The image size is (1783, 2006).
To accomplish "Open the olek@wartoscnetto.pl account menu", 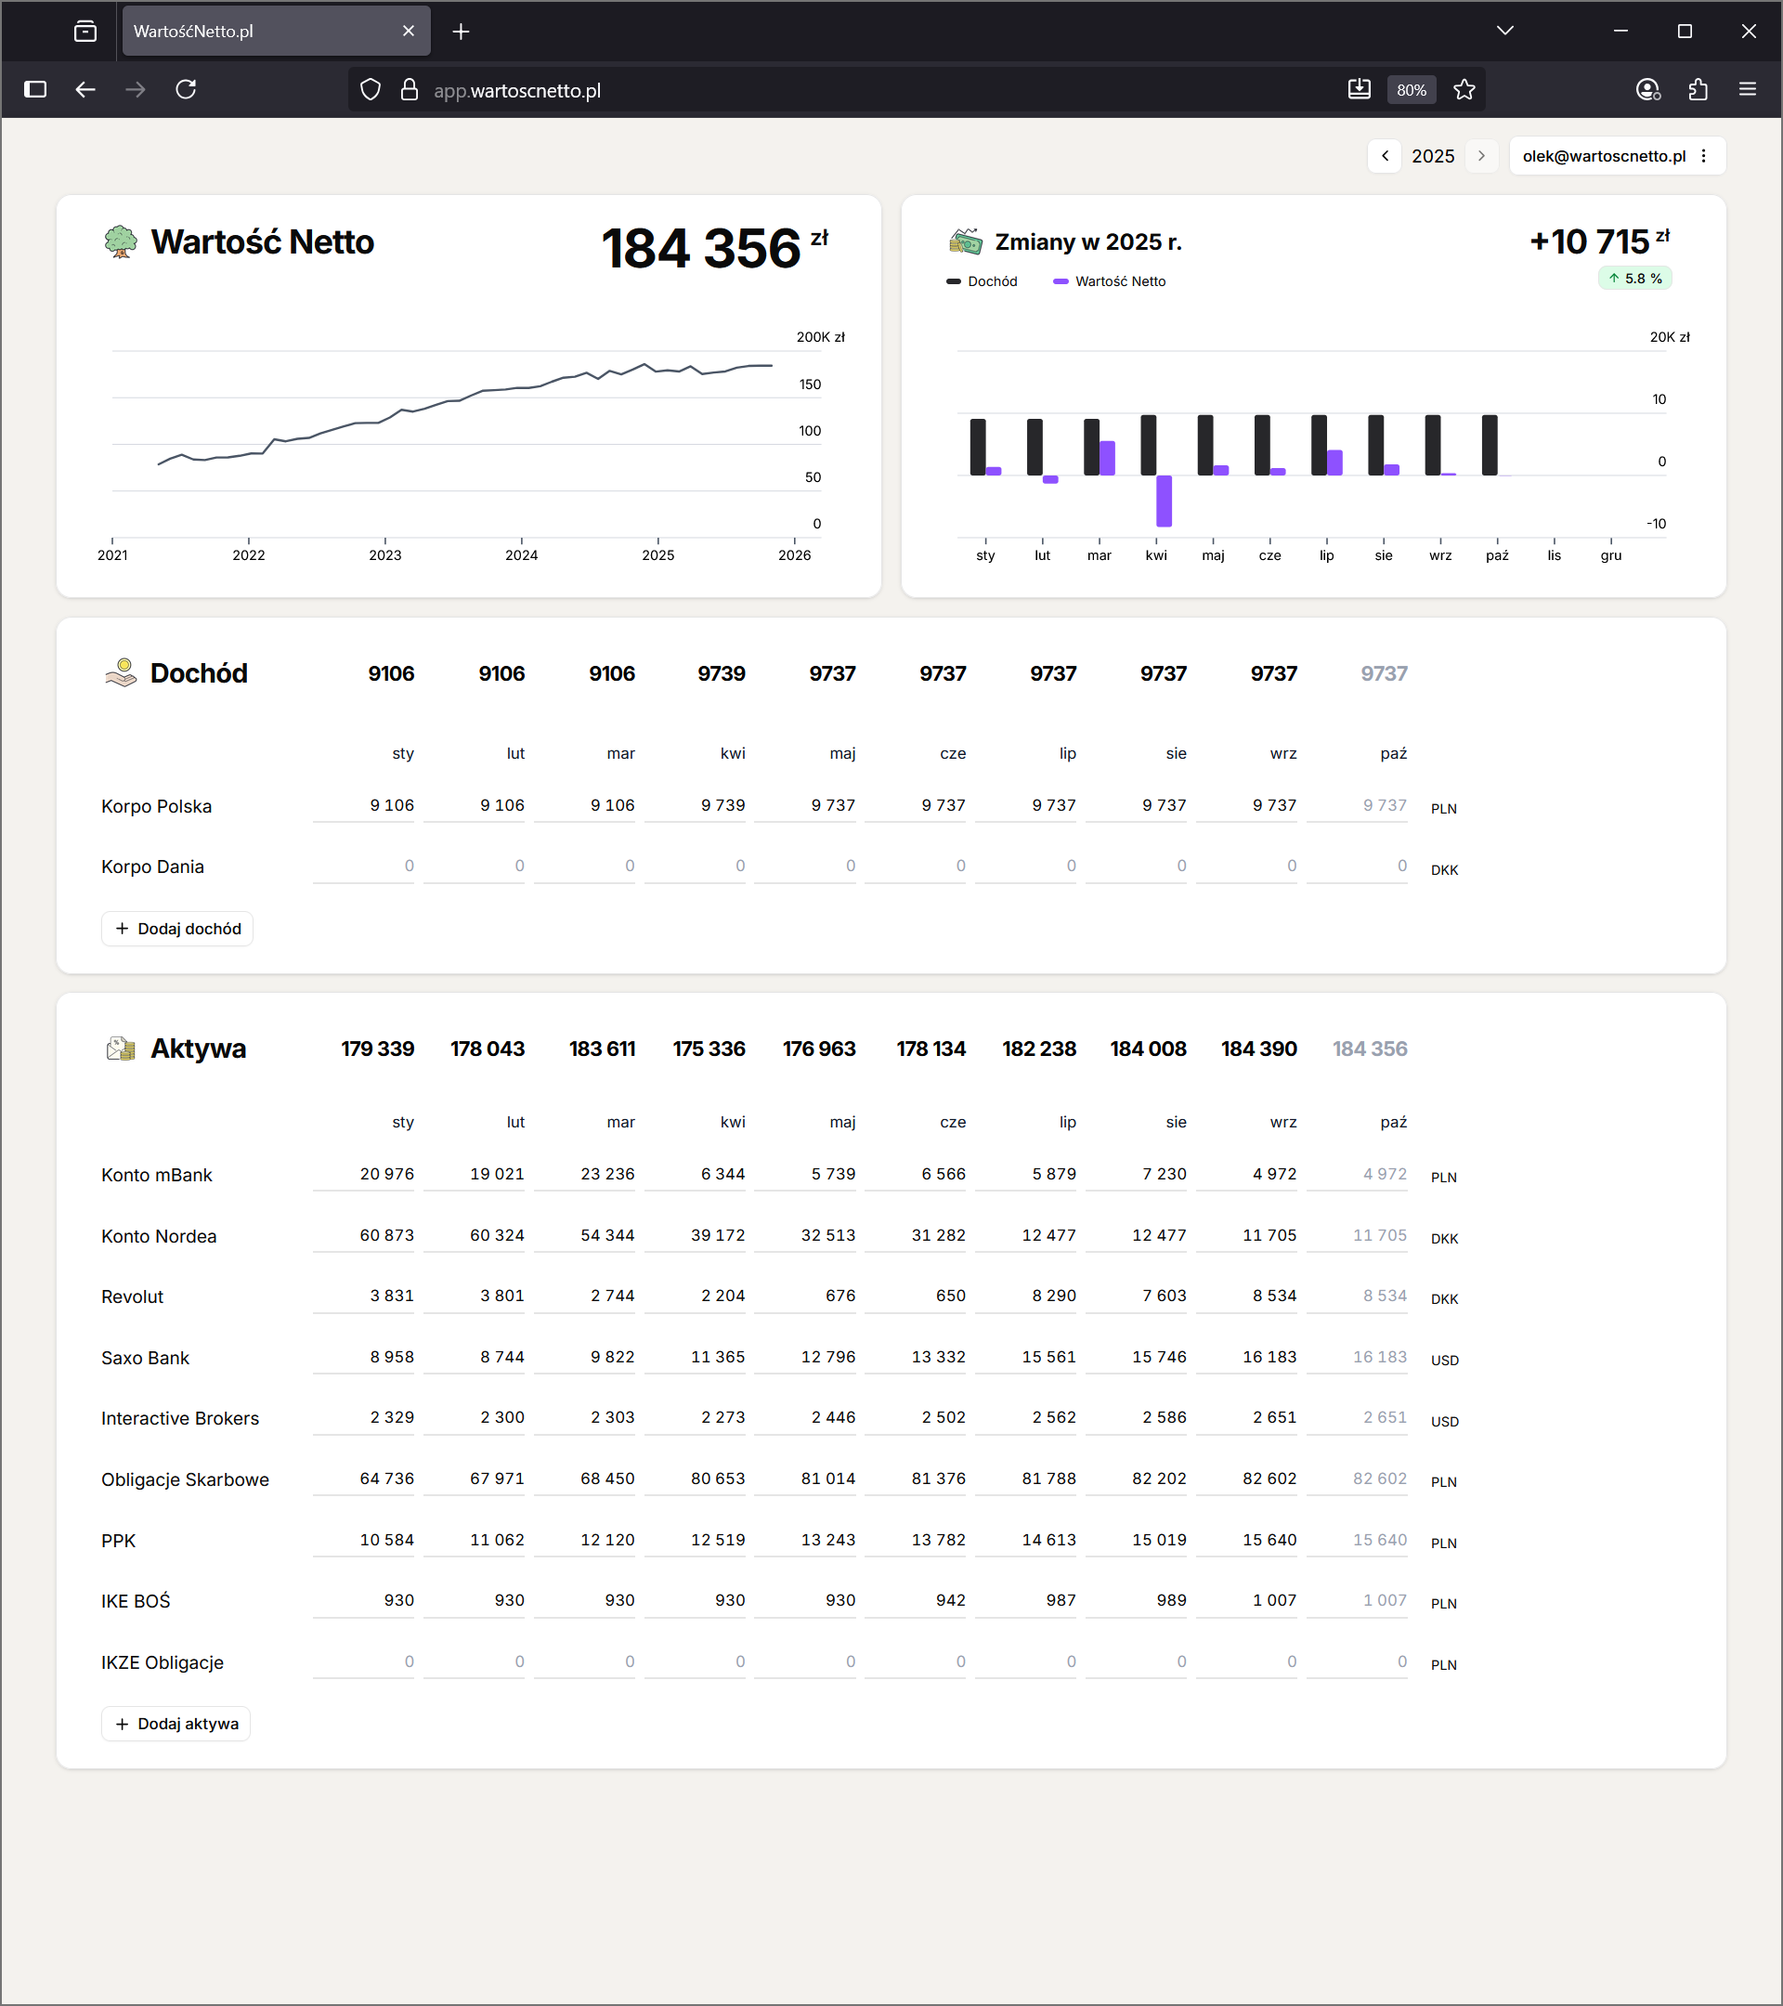I will pos(1615,156).
